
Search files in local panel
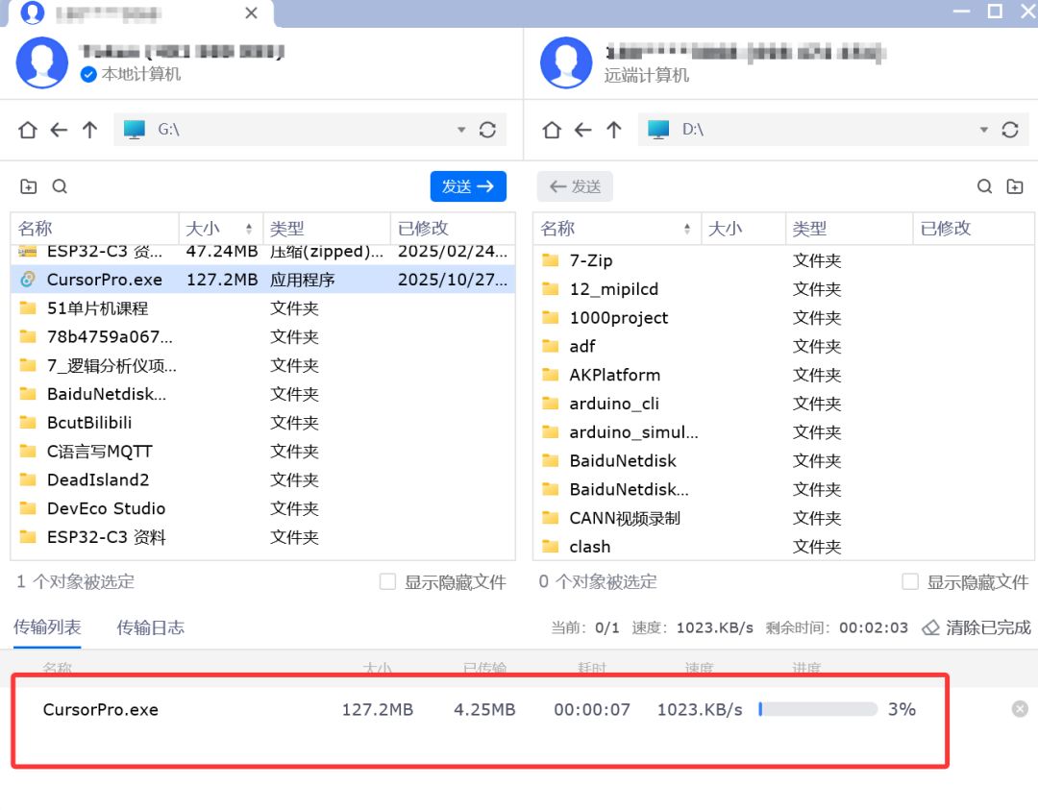click(x=60, y=186)
